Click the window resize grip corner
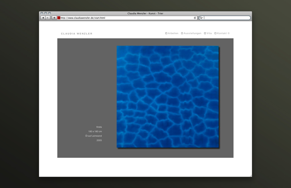This screenshot has width=291, height=188. (250, 175)
